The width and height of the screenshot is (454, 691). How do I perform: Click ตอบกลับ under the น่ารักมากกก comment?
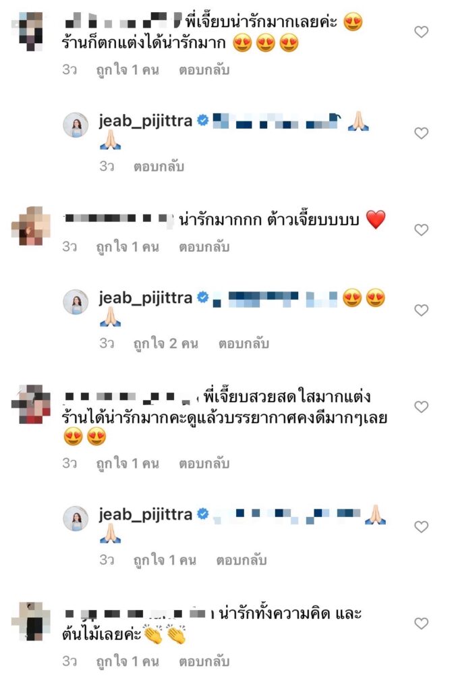pyautogui.click(x=204, y=247)
